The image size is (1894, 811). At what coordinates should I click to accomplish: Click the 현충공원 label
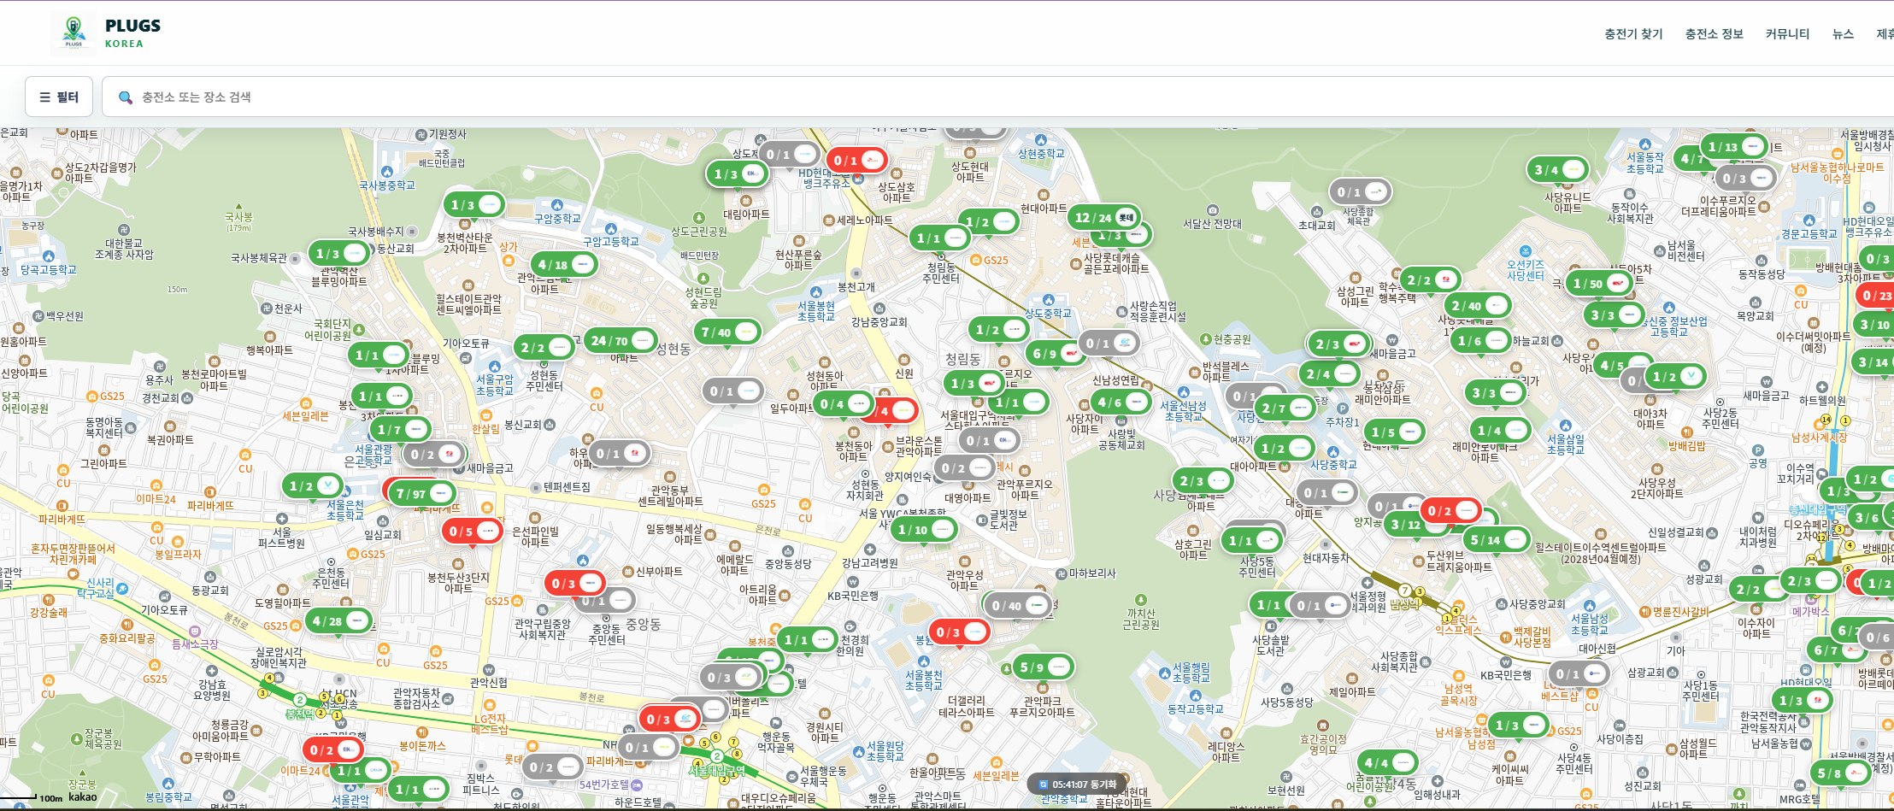[1232, 339]
